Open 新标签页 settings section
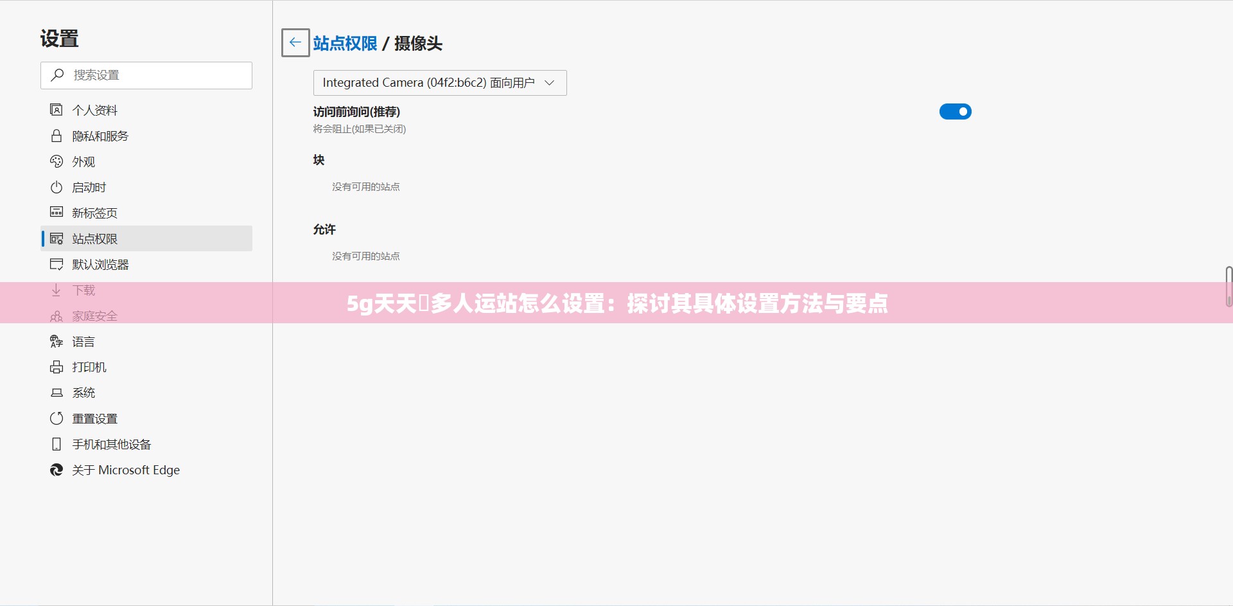Viewport: 1233px width, 606px height. [x=146, y=213]
